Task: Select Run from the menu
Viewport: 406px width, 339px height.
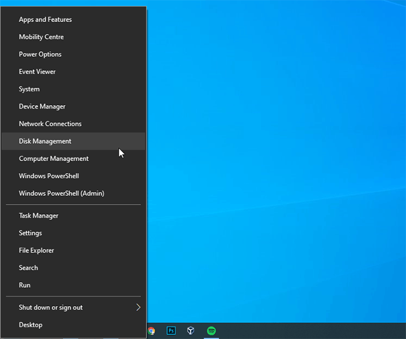Action: (x=24, y=285)
